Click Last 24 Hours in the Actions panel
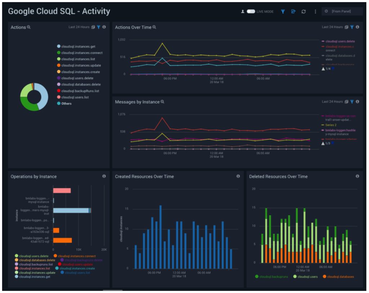Screen dimensions: 369x293 (x=79, y=27)
